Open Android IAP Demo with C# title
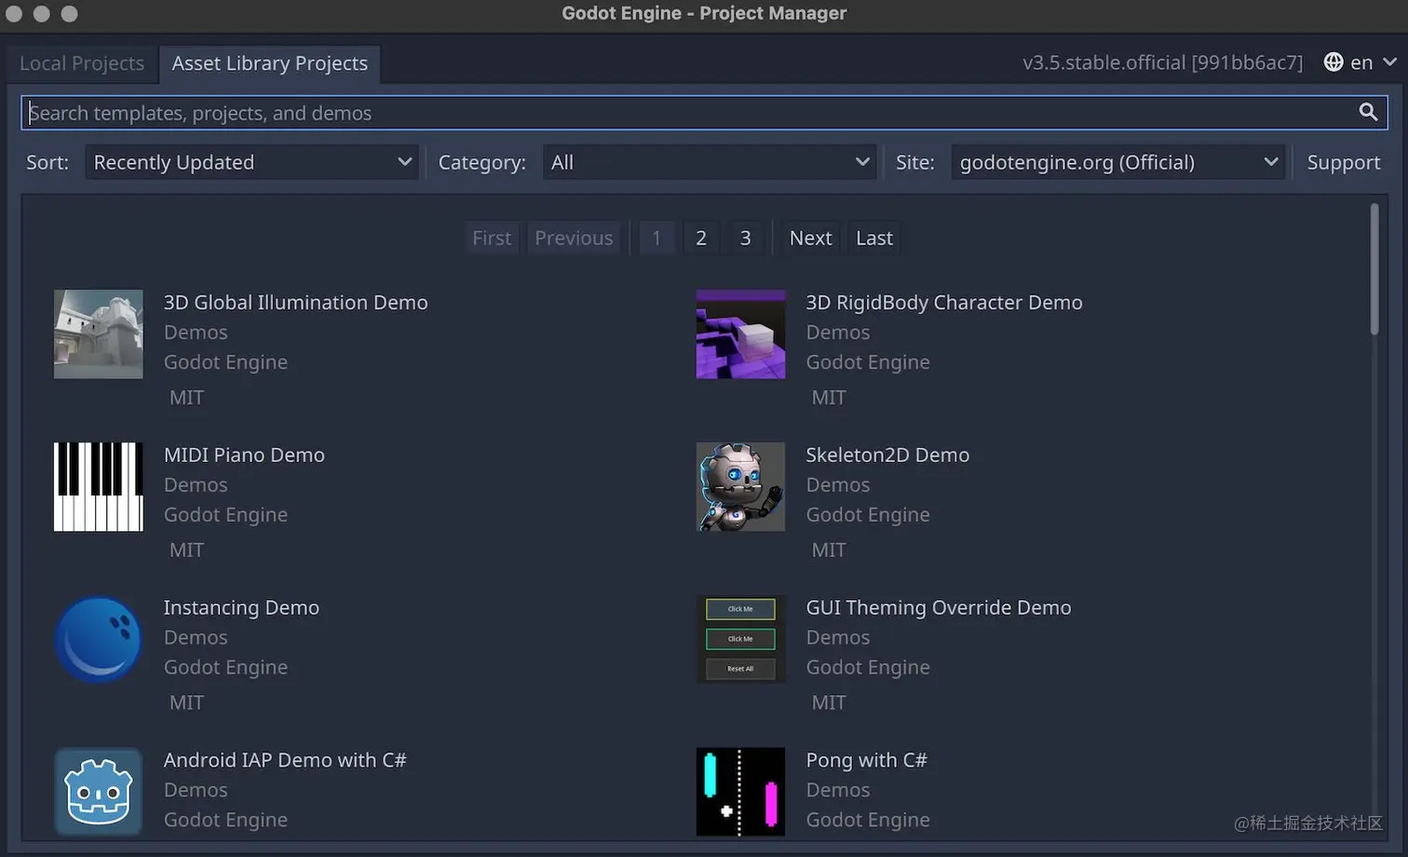This screenshot has height=857, width=1408. coord(285,760)
